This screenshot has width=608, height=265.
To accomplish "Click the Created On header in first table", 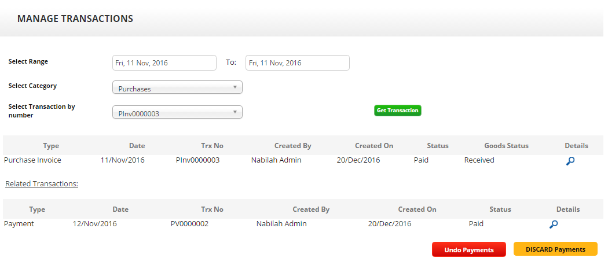I will pos(374,146).
